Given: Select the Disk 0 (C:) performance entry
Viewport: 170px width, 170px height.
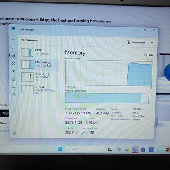Looking at the screenshot, I should pyautogui.click(x=40, y=77).
